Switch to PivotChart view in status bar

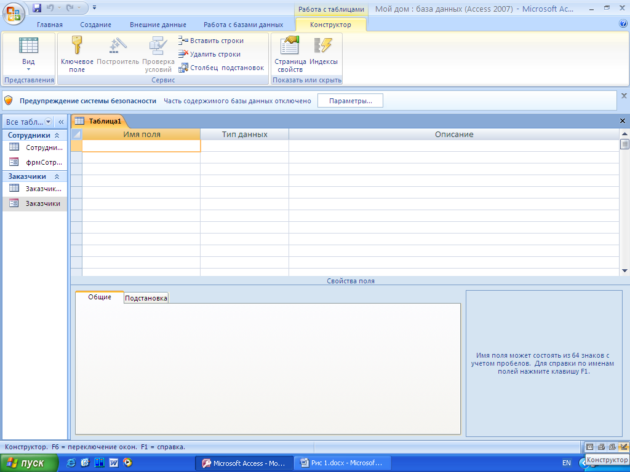point(612,447)
